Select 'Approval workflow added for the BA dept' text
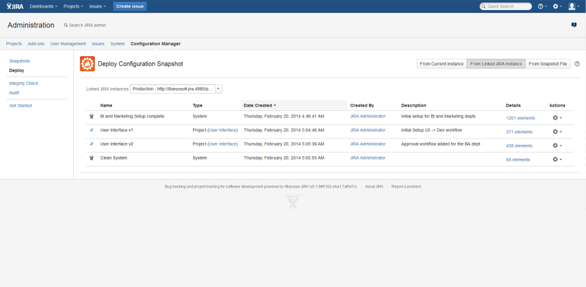Viewport: 586px width, 287px height. [441, 144]
